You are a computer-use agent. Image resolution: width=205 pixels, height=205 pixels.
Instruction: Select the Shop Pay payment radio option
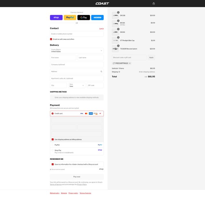pos(53,150)
